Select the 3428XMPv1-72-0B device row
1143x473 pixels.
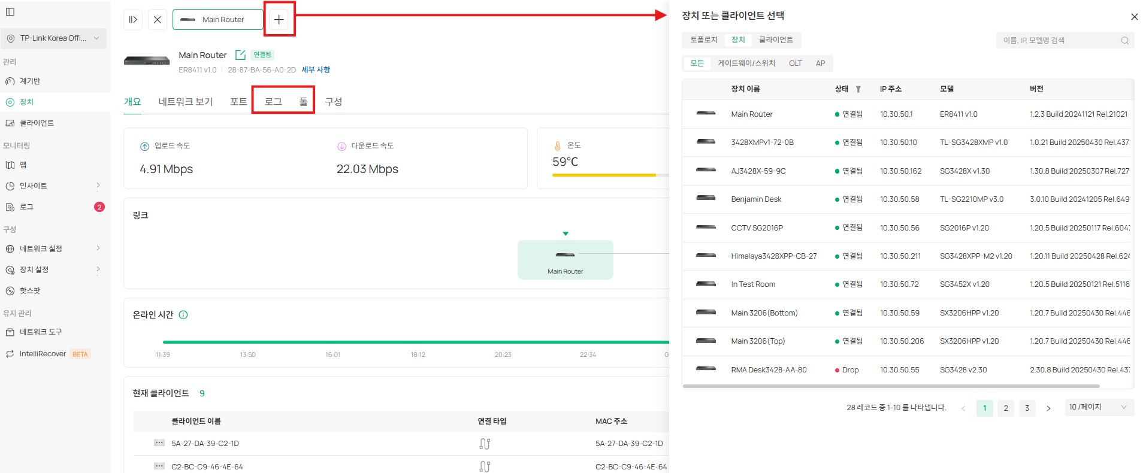pyautogui.click(x=908, y=142)
